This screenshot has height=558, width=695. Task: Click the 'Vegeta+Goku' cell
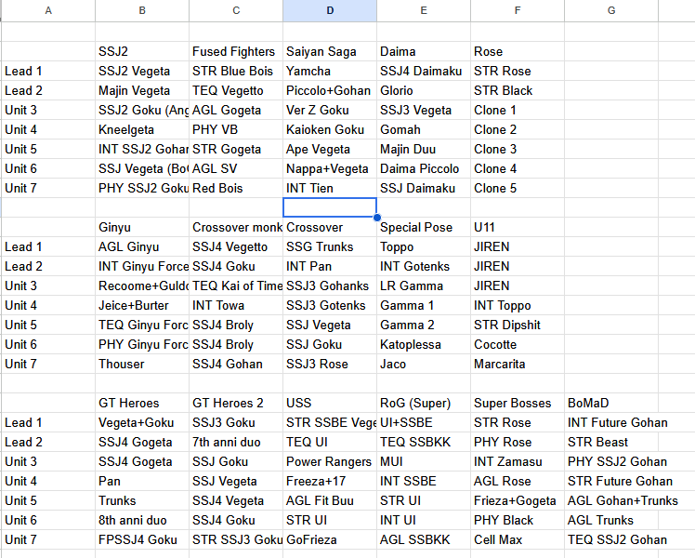click(x=142, y=422)
